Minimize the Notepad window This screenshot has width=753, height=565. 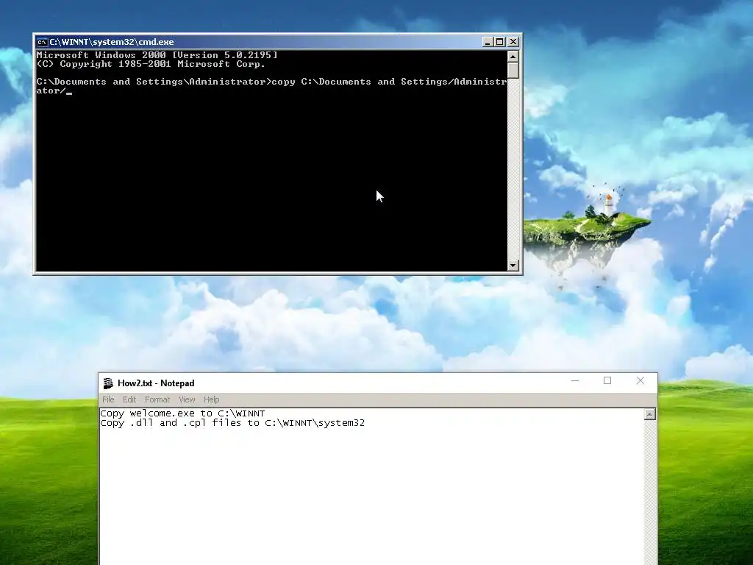(575, 380)
